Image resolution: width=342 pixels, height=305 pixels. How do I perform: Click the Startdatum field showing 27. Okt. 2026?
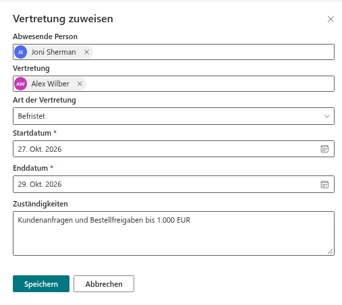tap(173, 149)
